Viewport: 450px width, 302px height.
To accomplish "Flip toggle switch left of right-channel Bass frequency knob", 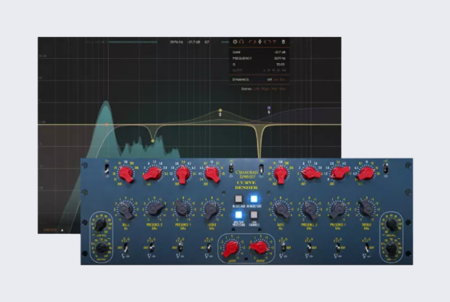I will (261, 168).
